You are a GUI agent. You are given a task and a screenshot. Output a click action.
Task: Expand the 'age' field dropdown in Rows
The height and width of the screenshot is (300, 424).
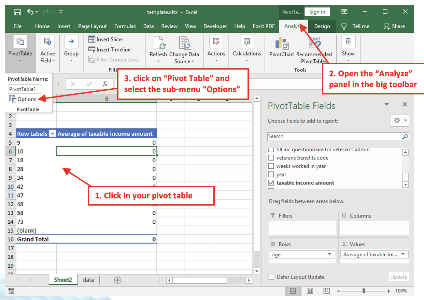point(329,254)
